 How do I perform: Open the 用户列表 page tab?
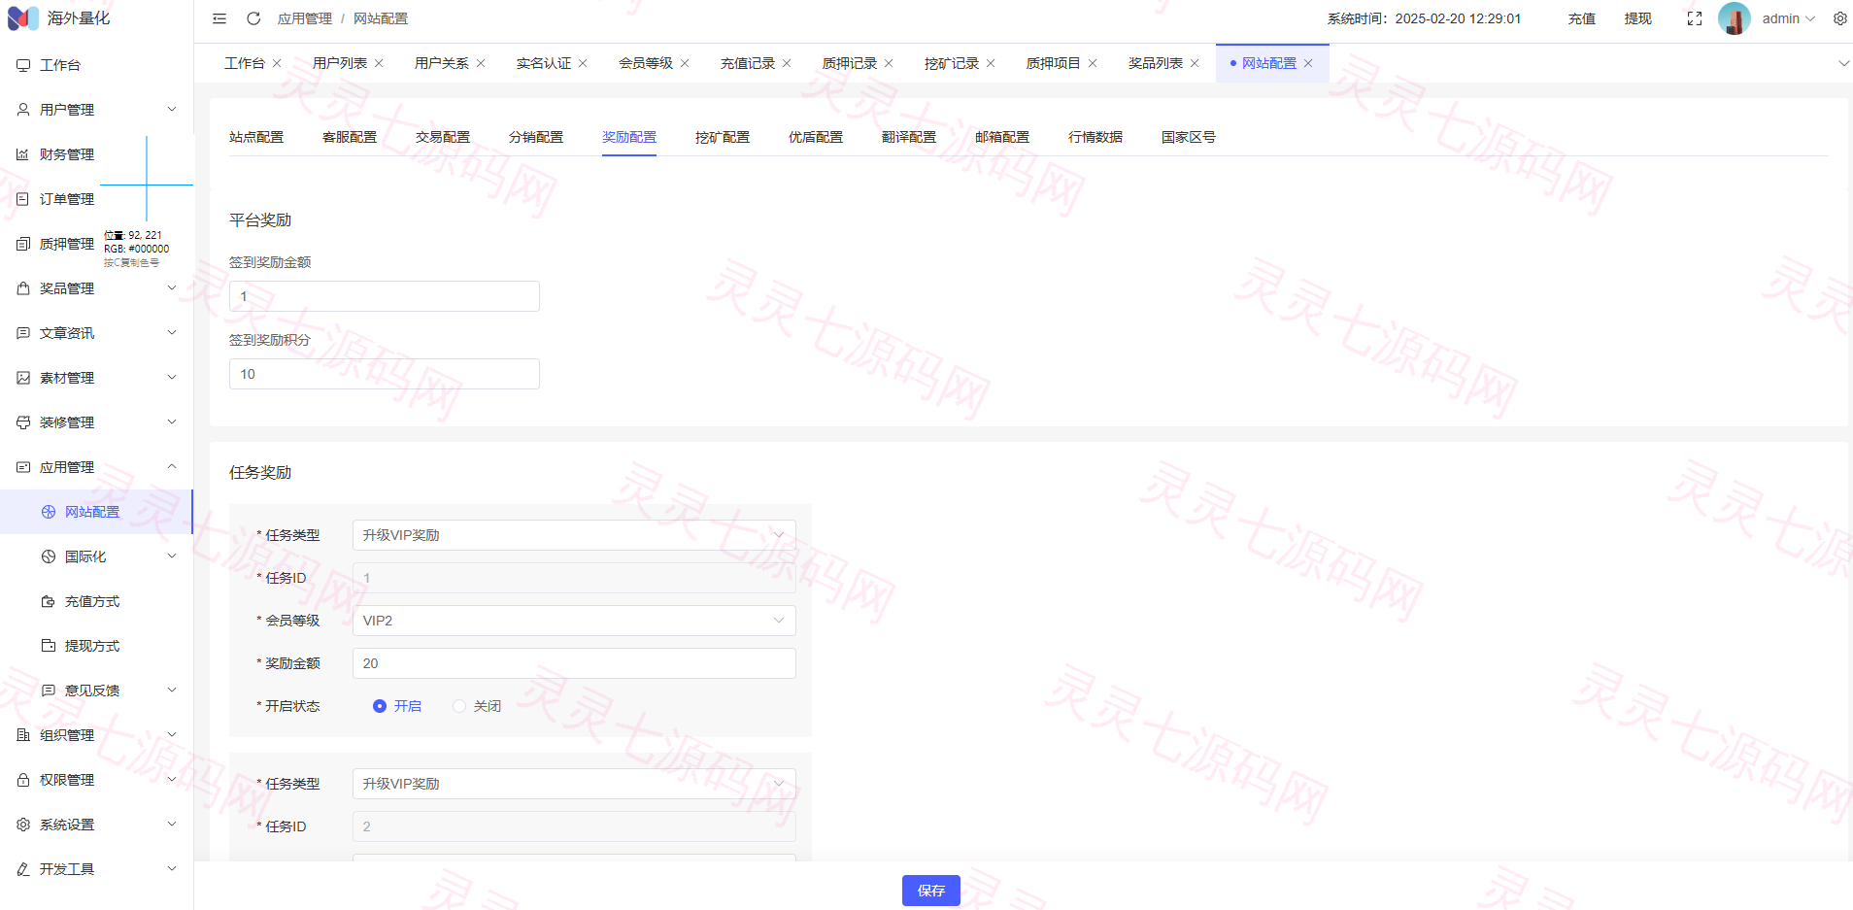click(340, 63)
